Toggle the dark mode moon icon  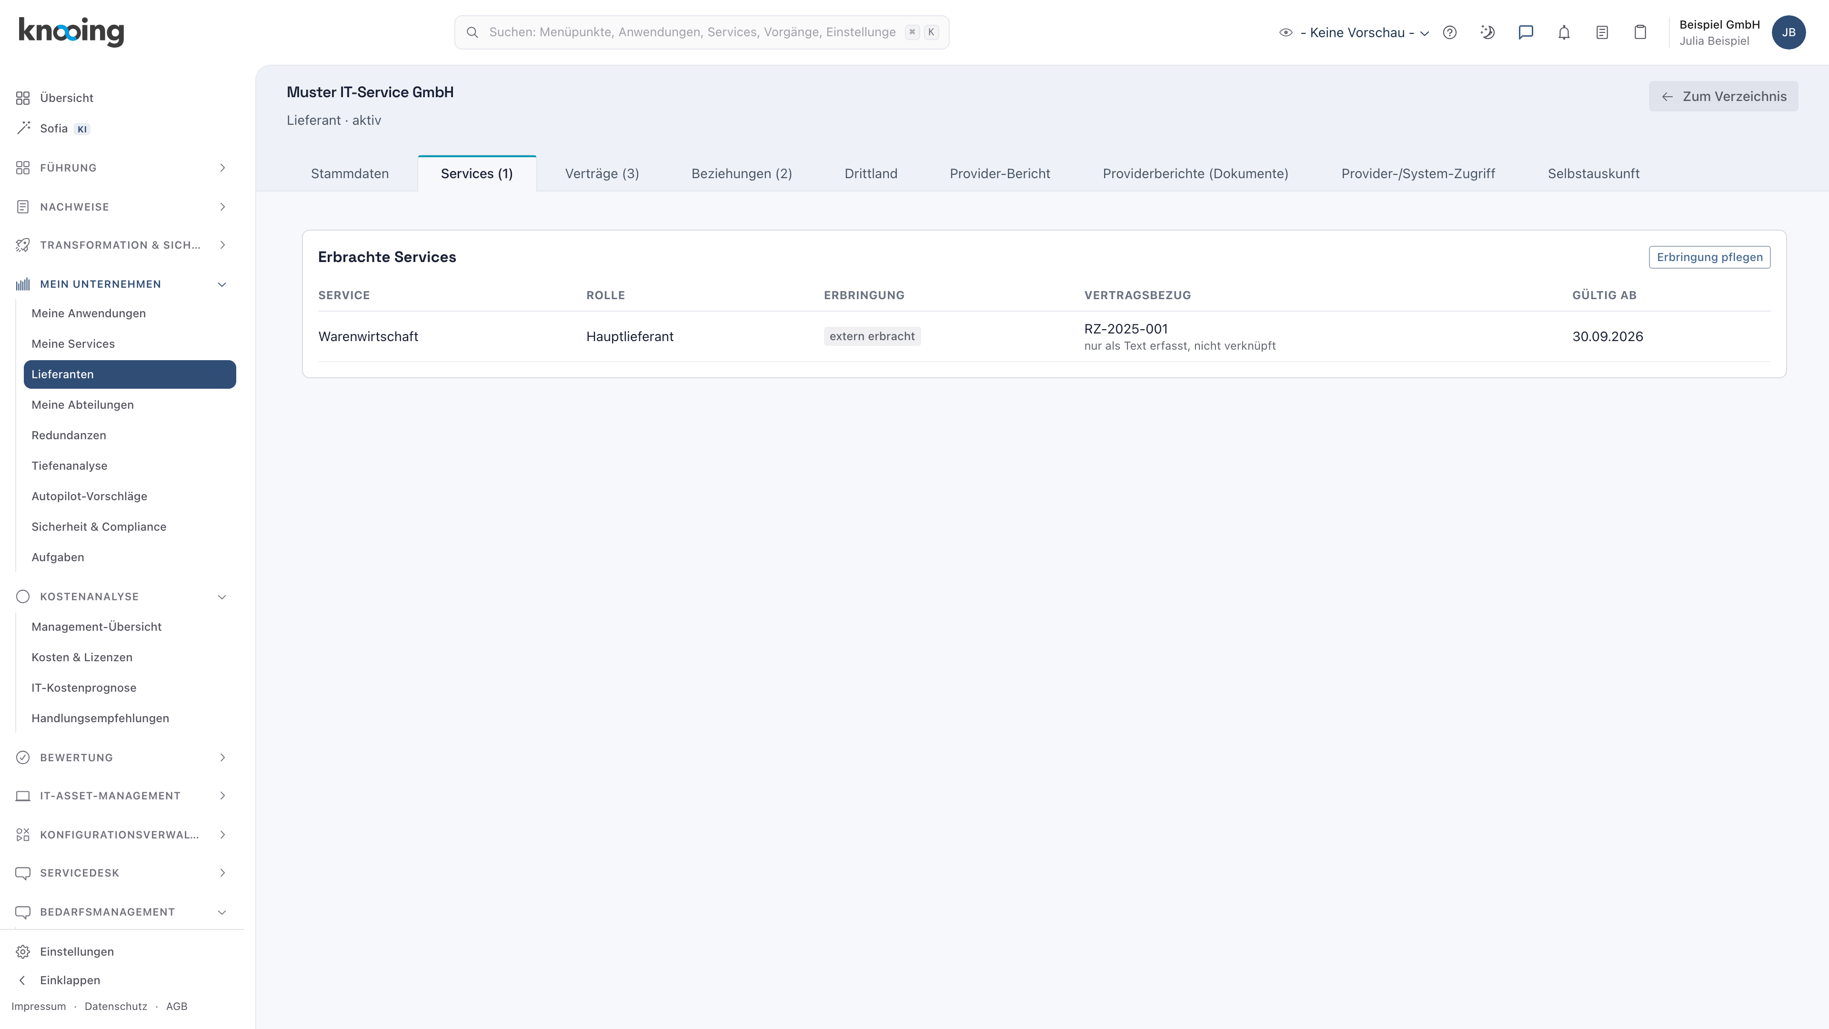[1487, 33]
